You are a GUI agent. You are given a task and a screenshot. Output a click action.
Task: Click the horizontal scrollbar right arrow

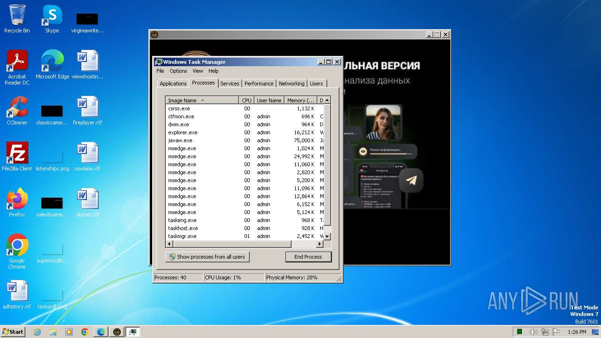coord(320,244)
